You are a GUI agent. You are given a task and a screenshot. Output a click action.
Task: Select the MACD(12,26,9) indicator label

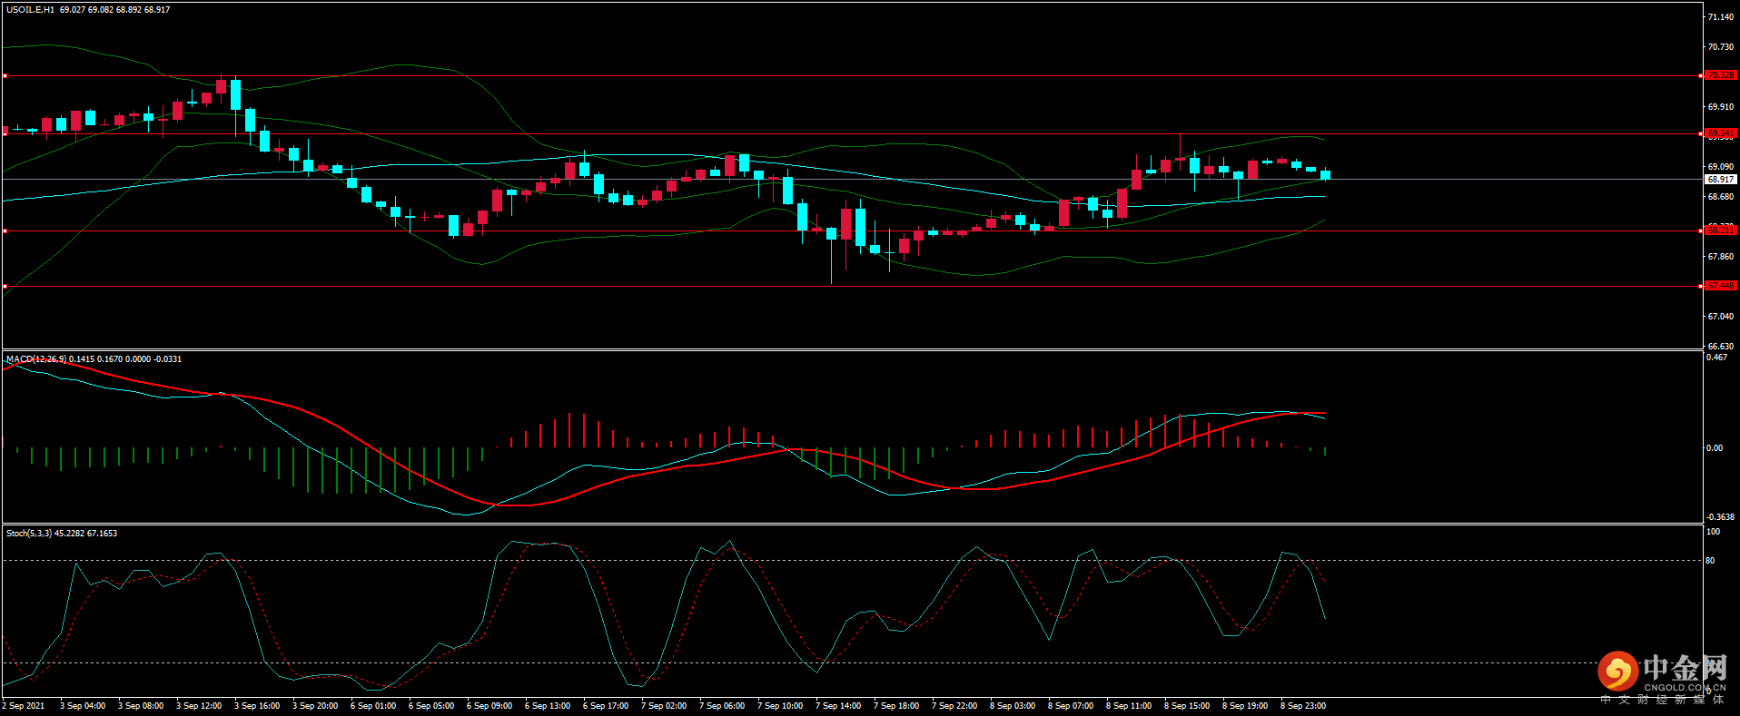[36, 359]
